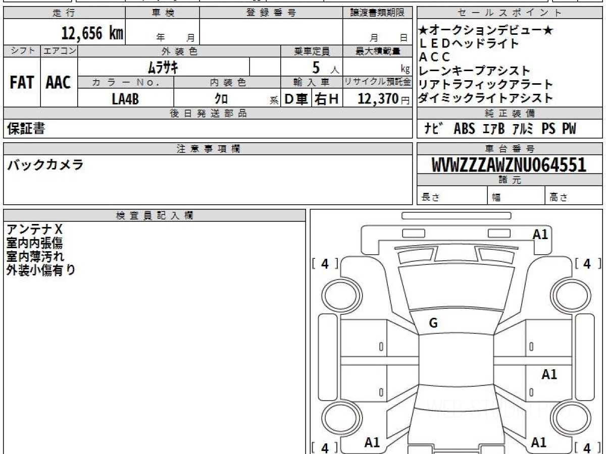Select the 内装色 header
This screenshot has height=454, width=606.
point(227,82)
